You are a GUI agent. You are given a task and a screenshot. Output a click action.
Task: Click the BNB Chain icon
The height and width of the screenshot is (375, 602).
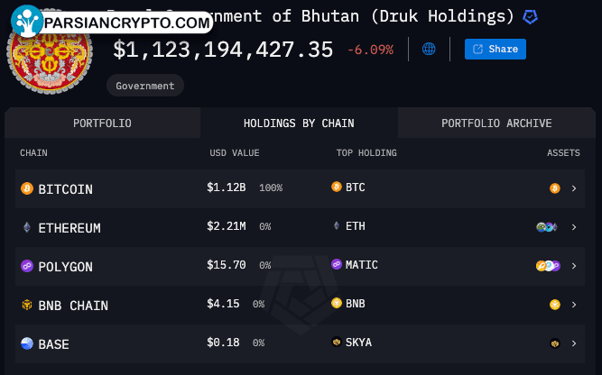coord(26,306)
